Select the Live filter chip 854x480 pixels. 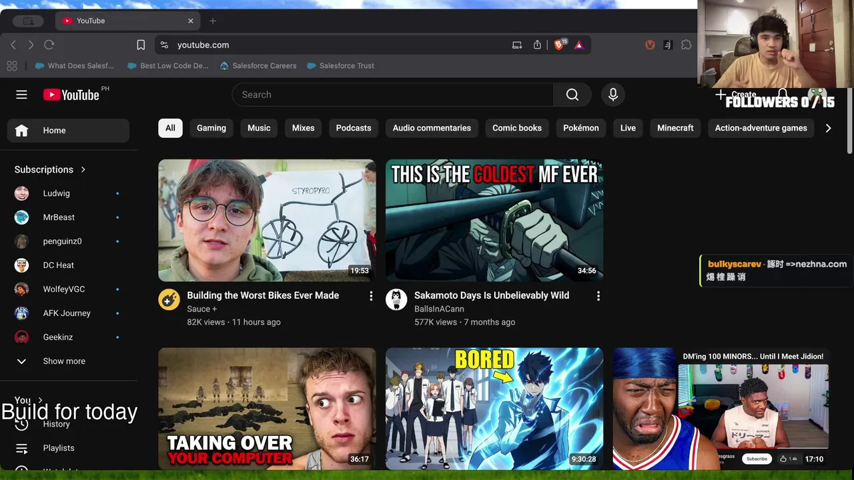(x=628, y=128)
